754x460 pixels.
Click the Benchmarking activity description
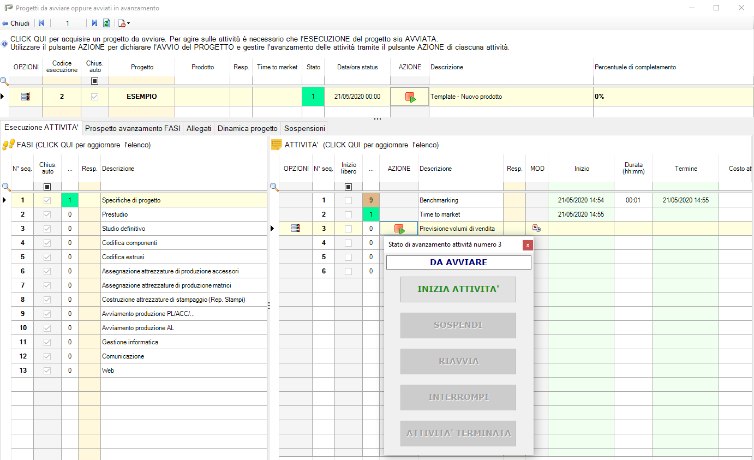[460, 200]
